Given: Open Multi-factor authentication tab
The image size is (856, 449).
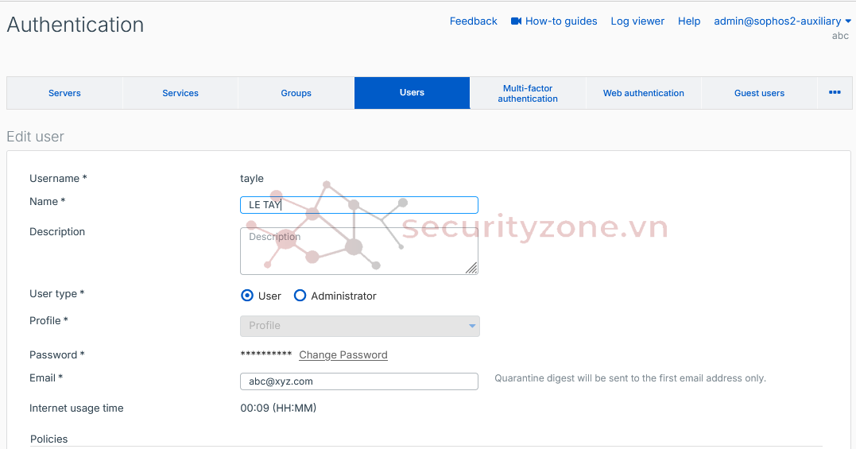Looking at the screenshot, I should point(528,93).
